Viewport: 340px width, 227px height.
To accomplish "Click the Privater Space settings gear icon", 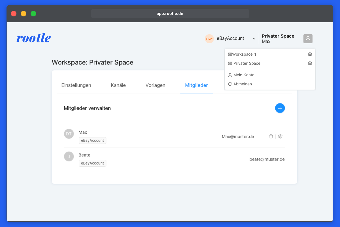I will point(310,63).
